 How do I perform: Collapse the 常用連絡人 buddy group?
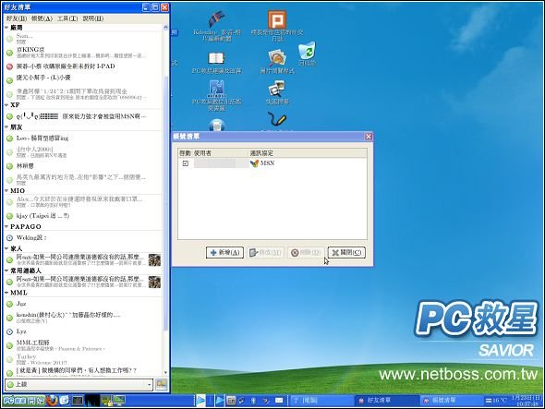[7, 271]
